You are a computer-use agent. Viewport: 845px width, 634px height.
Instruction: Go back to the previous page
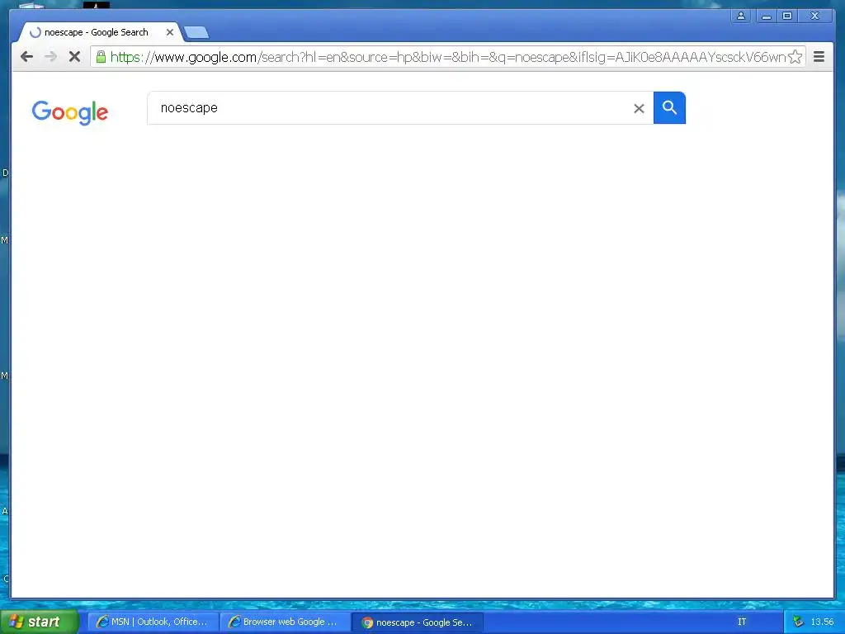(x=26, y=57)
